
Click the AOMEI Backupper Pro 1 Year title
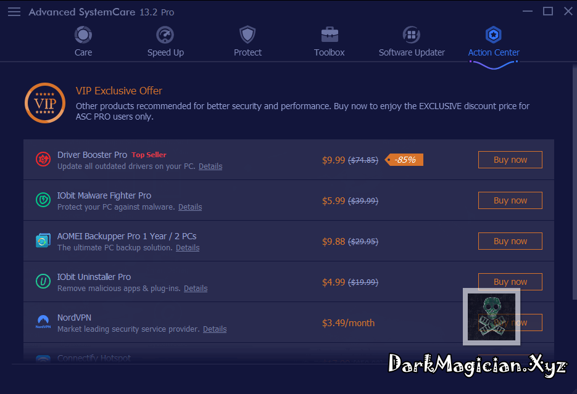tap(127, 236)
